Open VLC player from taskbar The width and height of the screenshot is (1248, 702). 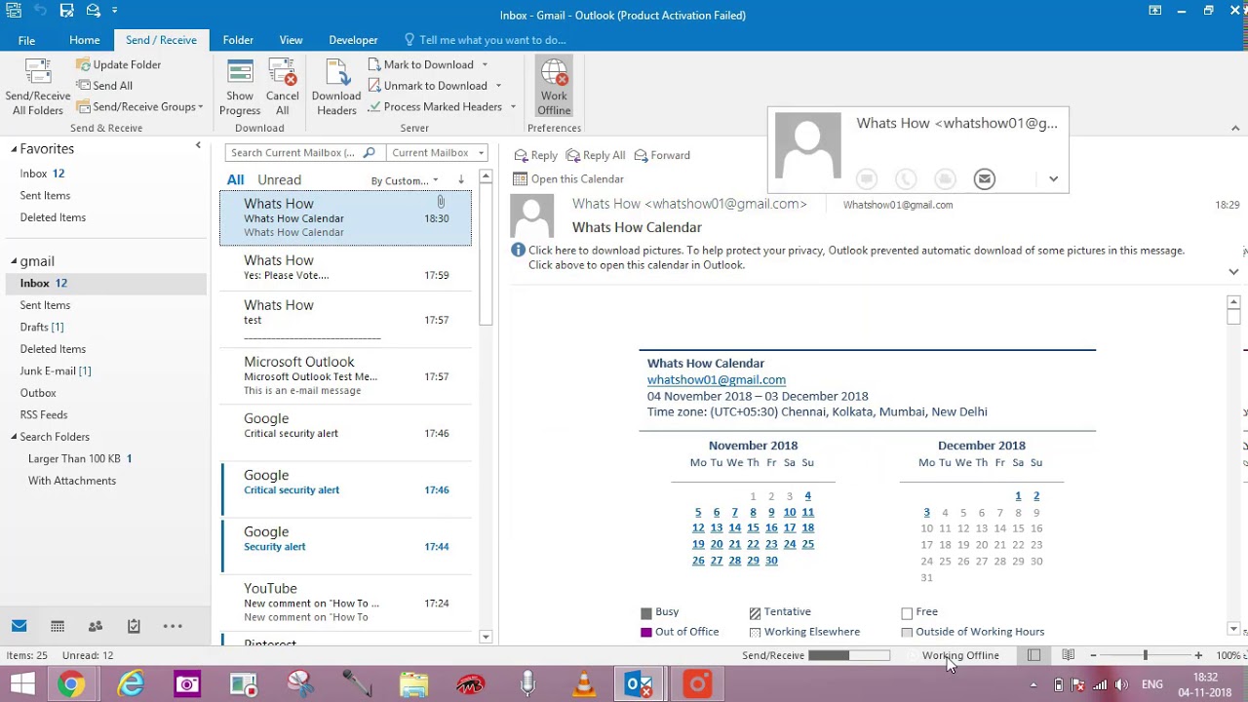[x=584, y=684]
